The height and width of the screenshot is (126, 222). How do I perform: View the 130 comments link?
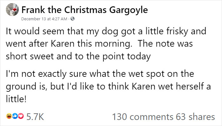(143, 117)
